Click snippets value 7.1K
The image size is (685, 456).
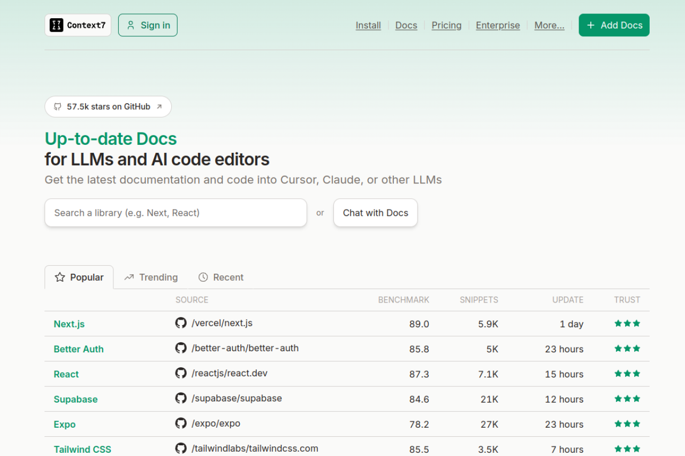click(x=488, y=374)
